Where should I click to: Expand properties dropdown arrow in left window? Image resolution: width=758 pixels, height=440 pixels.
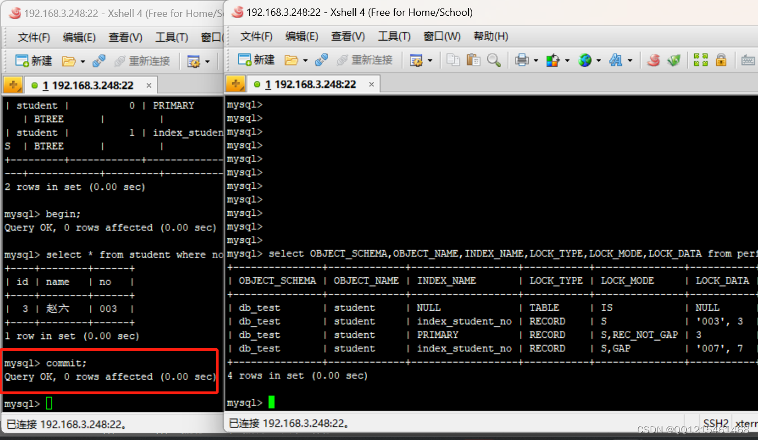click(207, 62)
